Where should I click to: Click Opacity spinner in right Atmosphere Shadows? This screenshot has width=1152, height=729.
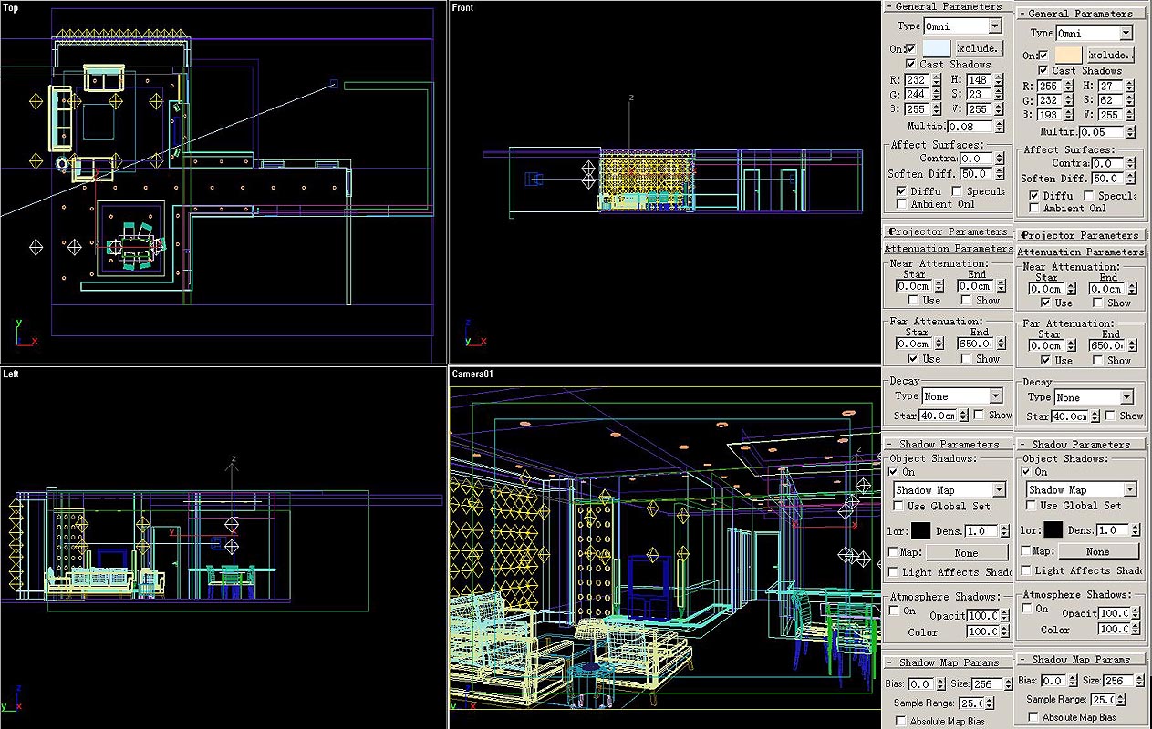click(x=1136, y=613)
